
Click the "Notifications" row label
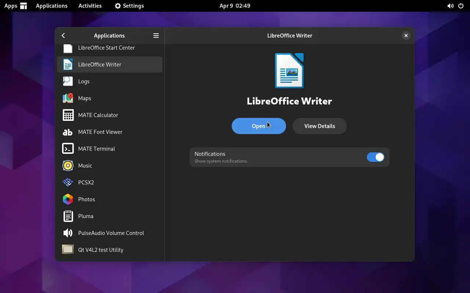(210, 154)
